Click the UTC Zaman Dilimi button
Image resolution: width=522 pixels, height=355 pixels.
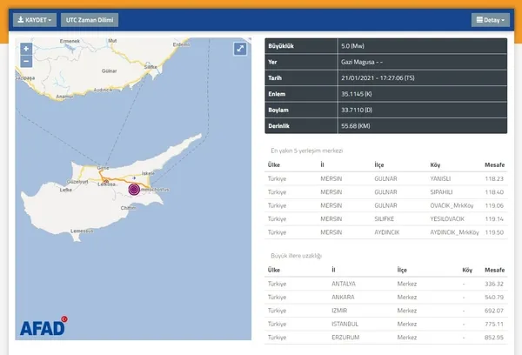tap(91, 19)
